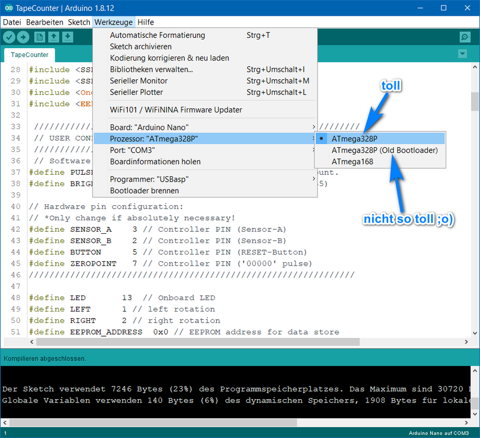Open the Sketch menu
Viewport: 480px width, 438px height.
click(79, 22)
